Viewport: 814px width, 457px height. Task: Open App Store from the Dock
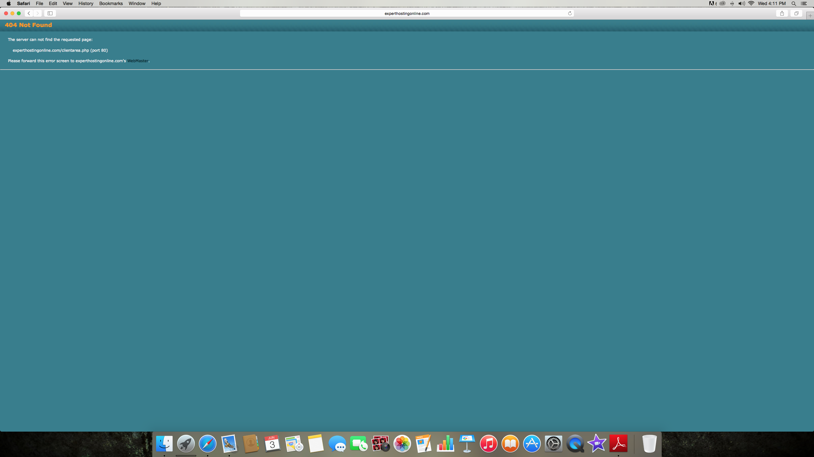pos(532,443)
